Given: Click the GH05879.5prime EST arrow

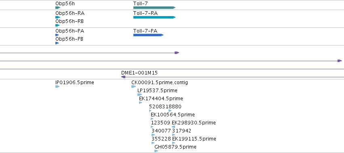Looking at the screenshot, I should [x=156, y=151].
